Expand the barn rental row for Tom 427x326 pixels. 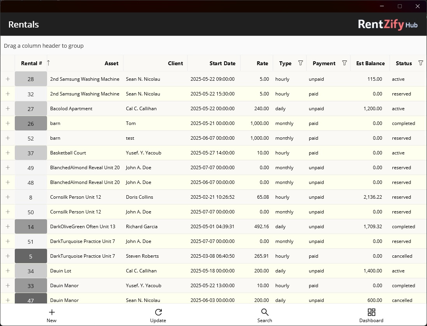pyautogui.click(x=7, y=123)
